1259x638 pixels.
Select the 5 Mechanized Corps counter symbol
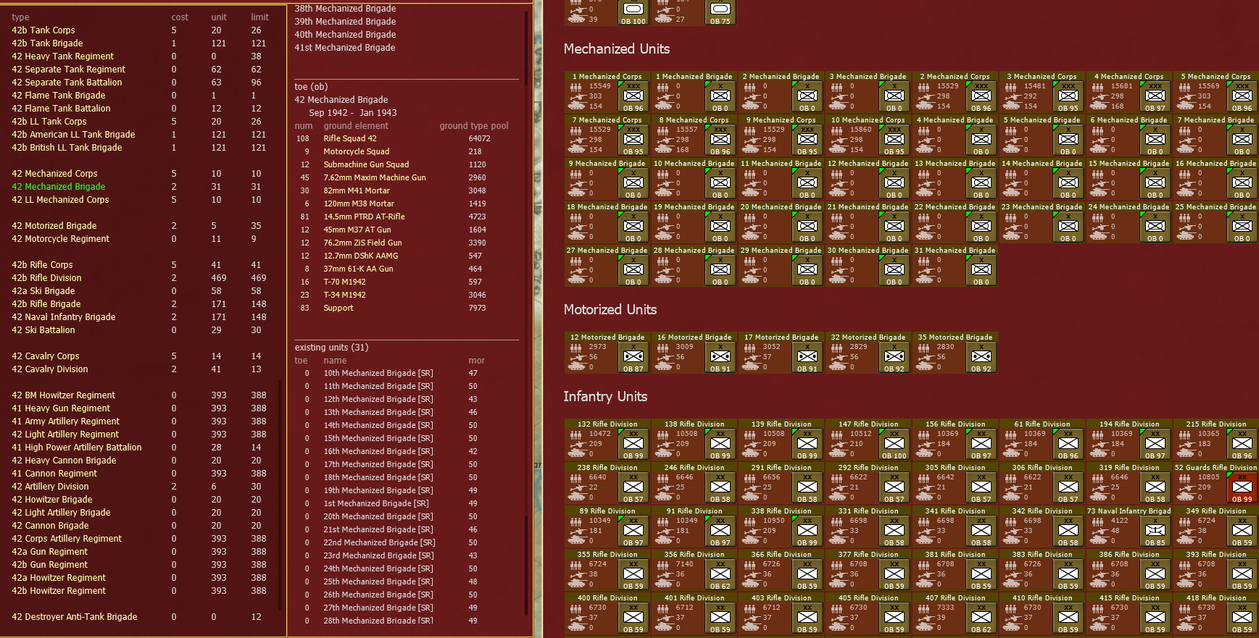(x=1242, y=96)
